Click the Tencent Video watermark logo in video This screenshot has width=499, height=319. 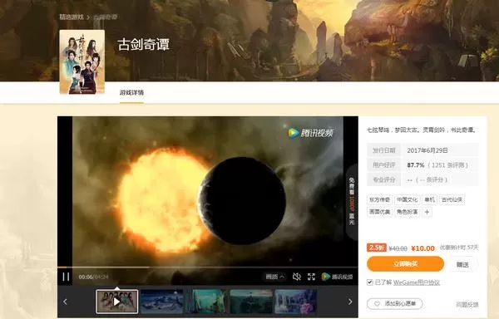(x=310, y=133)
